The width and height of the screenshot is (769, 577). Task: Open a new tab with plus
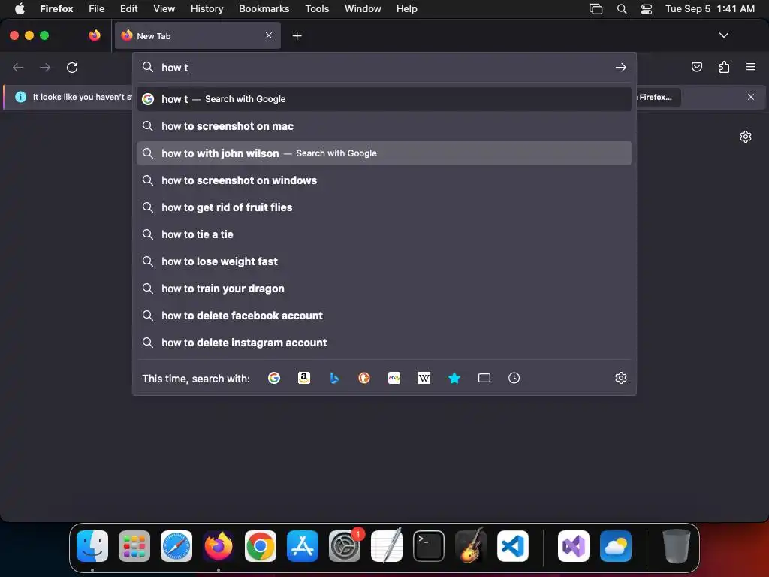click(x=297, y=36)
